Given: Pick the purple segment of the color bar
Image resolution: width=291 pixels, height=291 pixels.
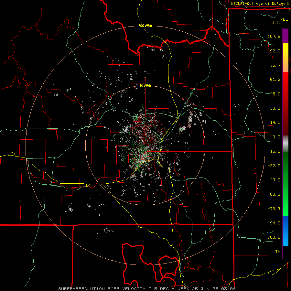Looking at the screenshot, I should coord(286,36).
